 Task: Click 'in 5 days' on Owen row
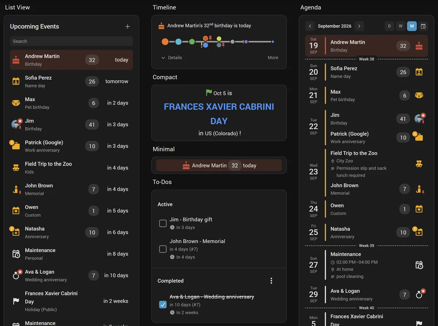click(x=118, y=211)
